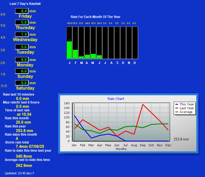Click the red line peak at September
The height and width of the screenshot is (177, 205).
pos(143,105)
